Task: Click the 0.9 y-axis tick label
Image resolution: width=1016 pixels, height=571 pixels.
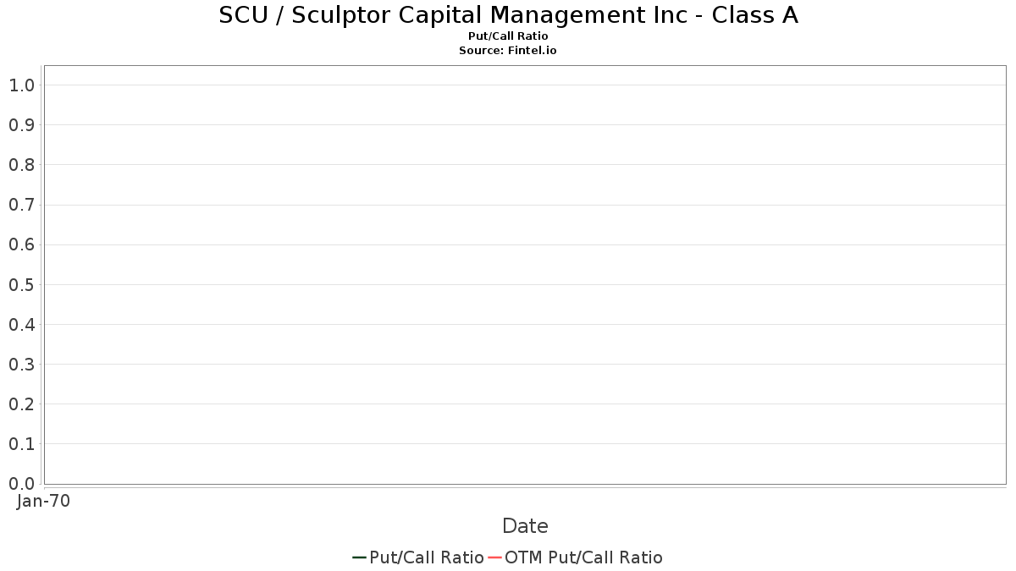Action: coord(22,124)
